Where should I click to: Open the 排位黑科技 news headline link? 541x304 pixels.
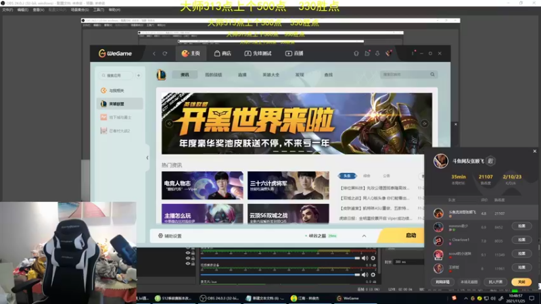[x=375, y=188]
